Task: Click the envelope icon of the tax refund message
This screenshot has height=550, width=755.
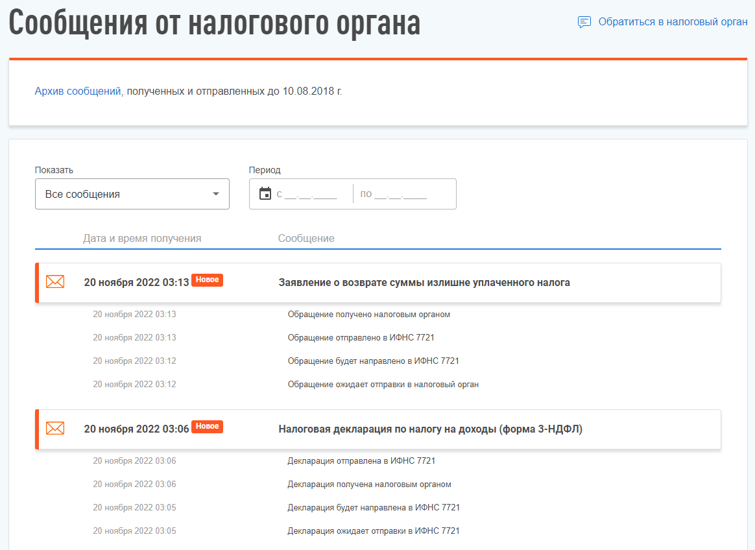Action: 55,282
